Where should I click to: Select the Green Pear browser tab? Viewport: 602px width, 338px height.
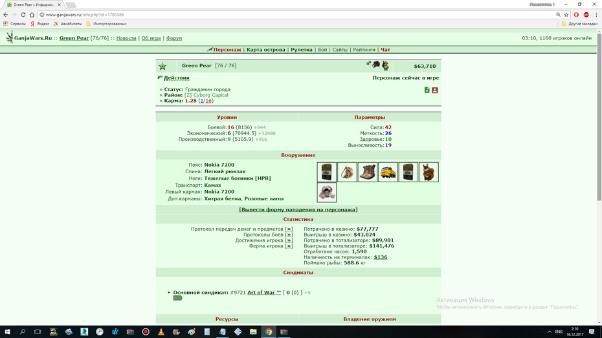(x=34, y=5)
